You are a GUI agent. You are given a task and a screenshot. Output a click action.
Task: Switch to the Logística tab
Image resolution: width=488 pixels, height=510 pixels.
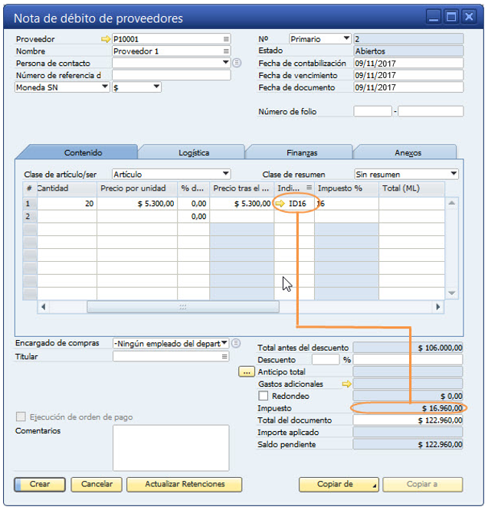point(192,152)
